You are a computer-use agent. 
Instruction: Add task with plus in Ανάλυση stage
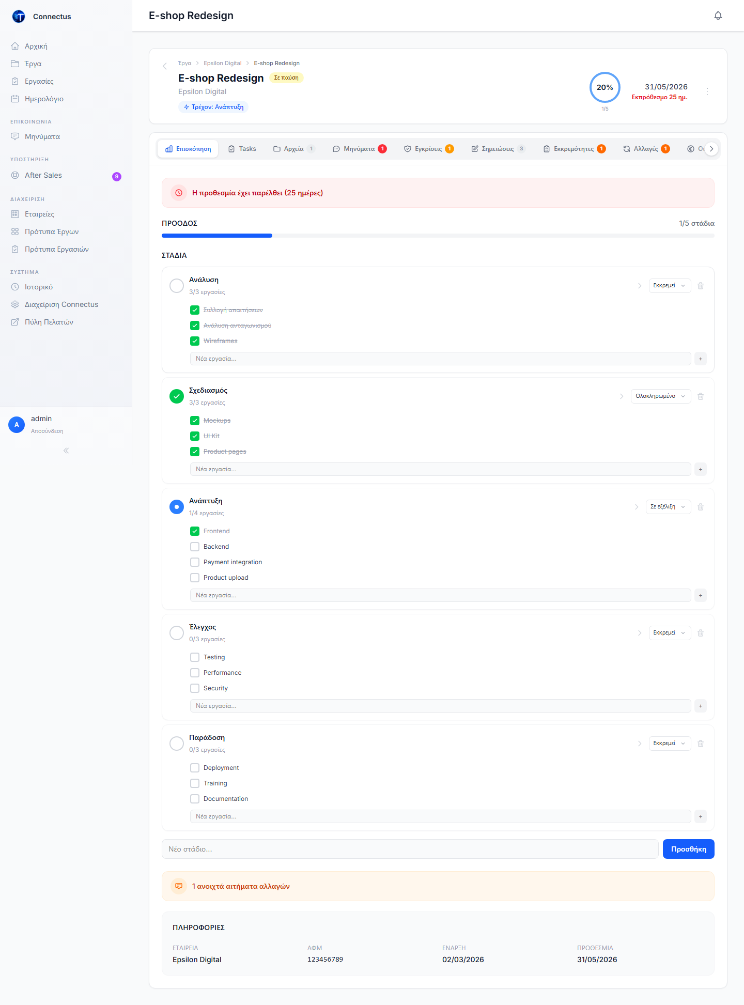point(701,359)
